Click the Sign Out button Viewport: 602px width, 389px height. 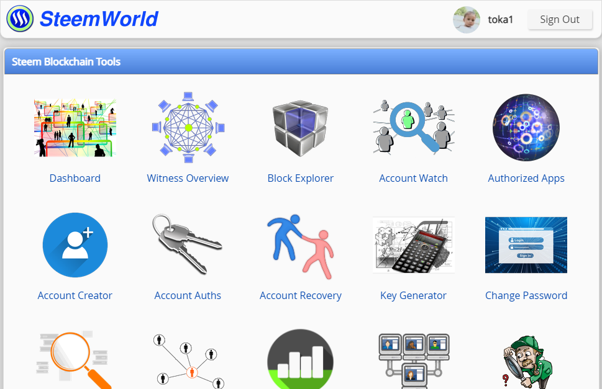(560, 19)
